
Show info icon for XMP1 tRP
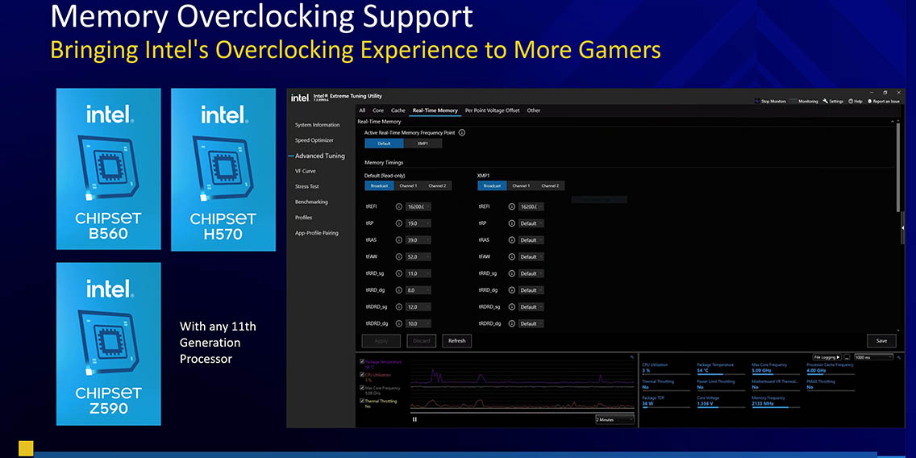point(512,223)
